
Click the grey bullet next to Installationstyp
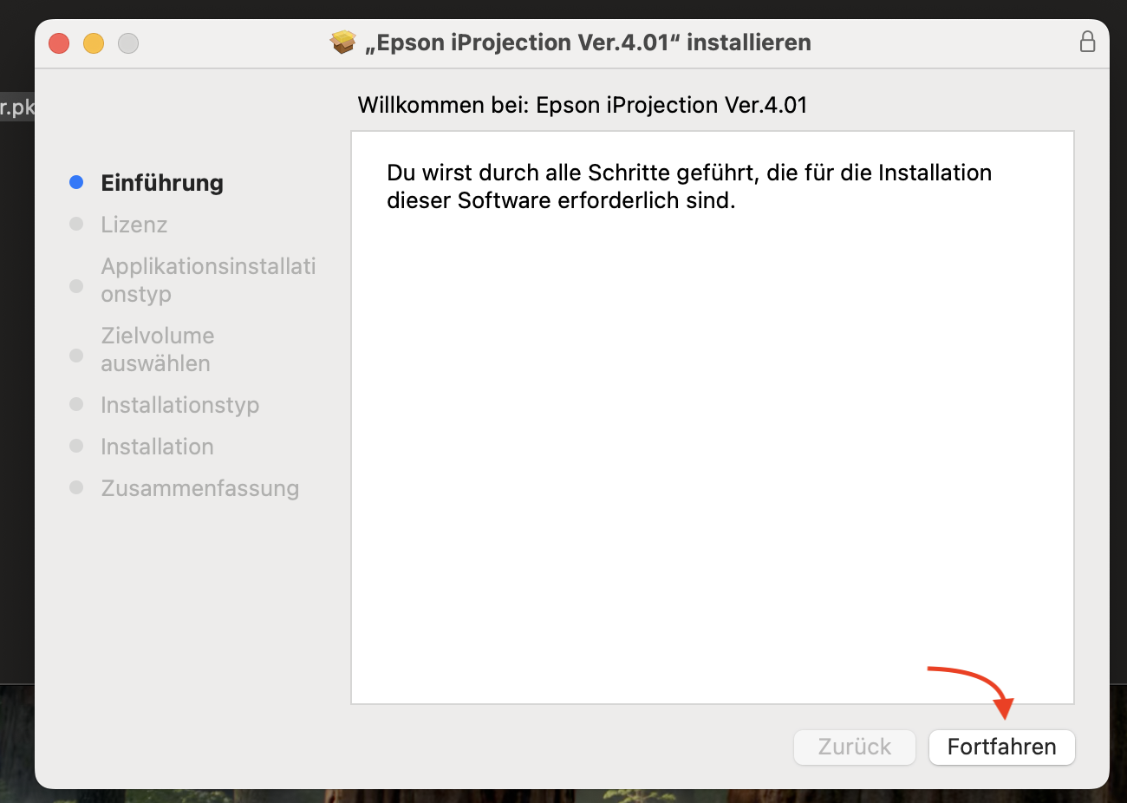[x=76, y=404]
